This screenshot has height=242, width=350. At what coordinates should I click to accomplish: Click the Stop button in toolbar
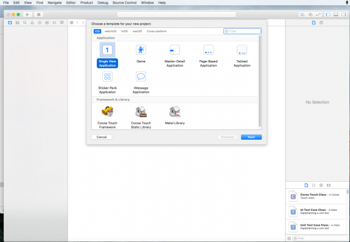[39, 15]
